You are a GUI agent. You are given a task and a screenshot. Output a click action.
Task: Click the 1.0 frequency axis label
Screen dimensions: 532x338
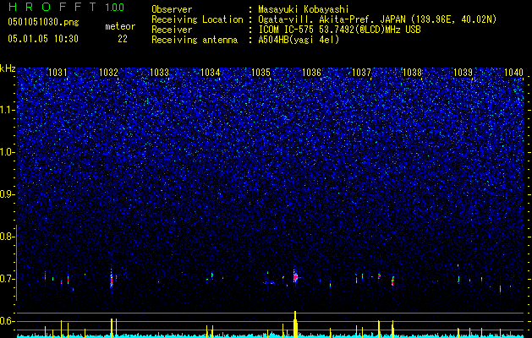tap(7, 152)
